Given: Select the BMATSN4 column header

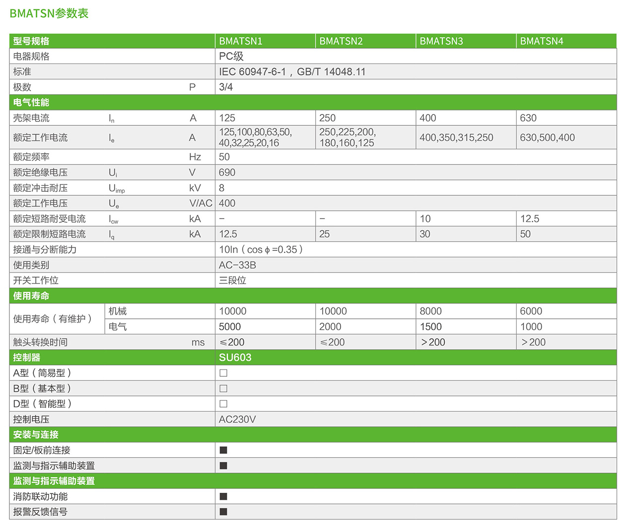Looking at the screenshot, I should click(x=542, y=41).
